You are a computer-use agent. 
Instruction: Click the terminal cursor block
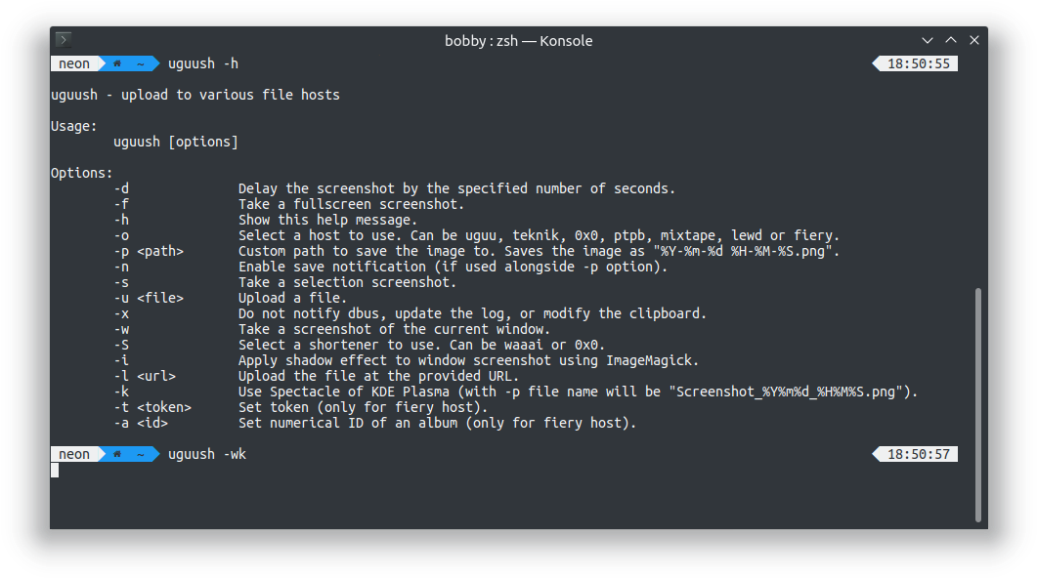click(x=55, y=470)
